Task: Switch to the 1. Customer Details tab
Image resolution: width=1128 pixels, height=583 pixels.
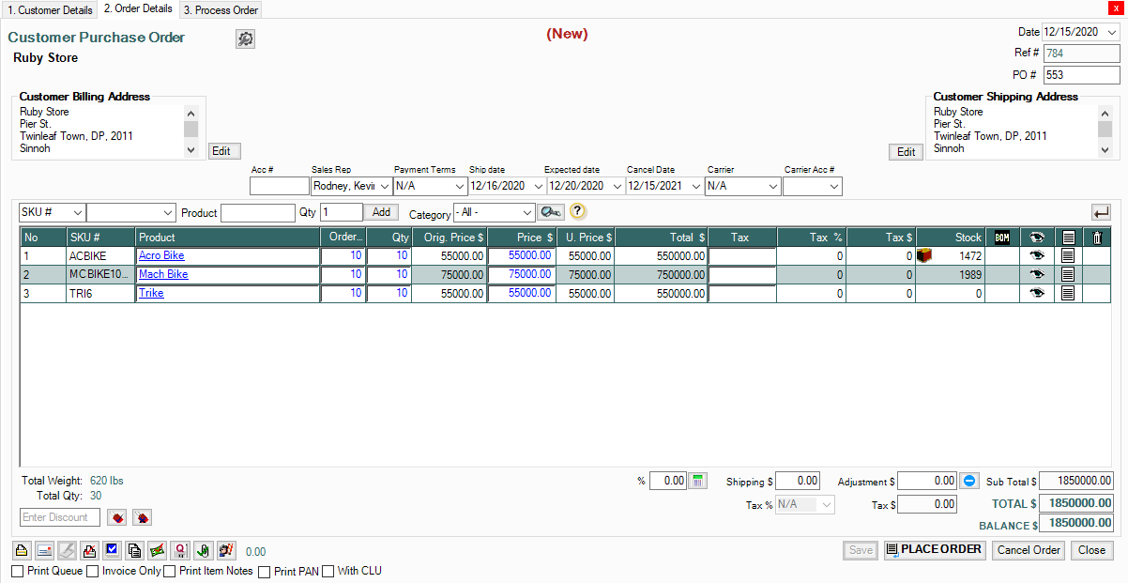Action: pyautogui.click(x=51, y=10)
